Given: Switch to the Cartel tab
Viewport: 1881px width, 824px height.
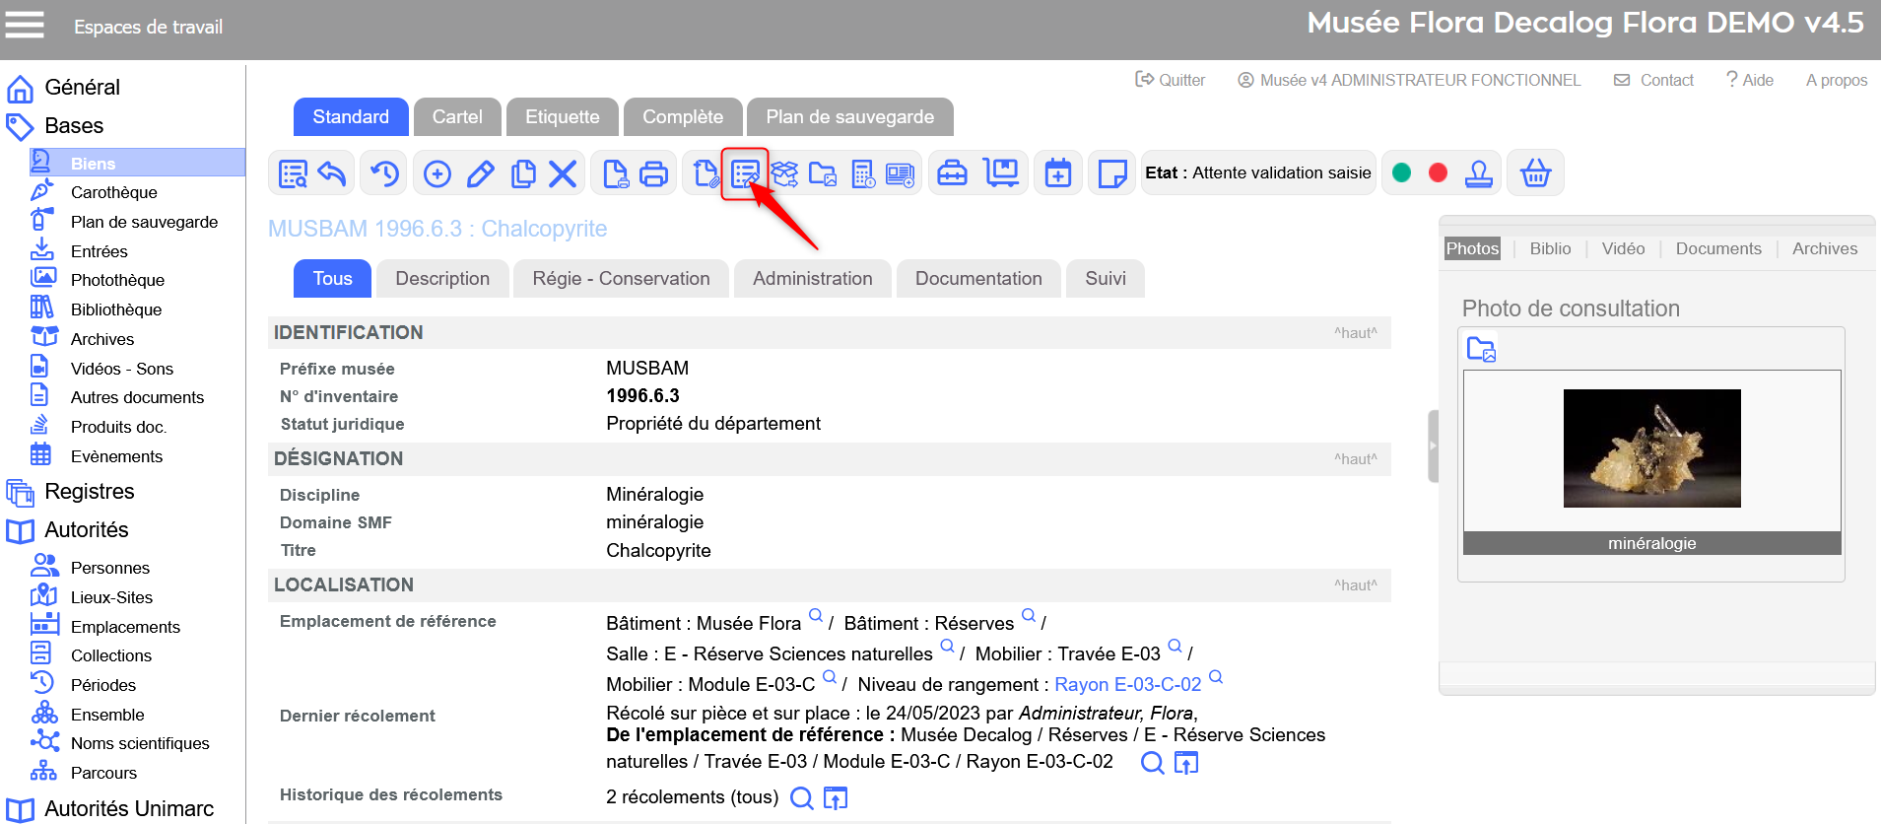Looking at the screenshot, I should (x=457, y=117).
